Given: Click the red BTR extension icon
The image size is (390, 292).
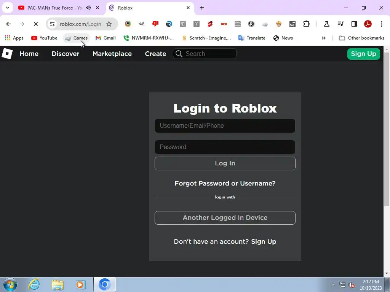Looking at the screenshot, I should 224,24.
